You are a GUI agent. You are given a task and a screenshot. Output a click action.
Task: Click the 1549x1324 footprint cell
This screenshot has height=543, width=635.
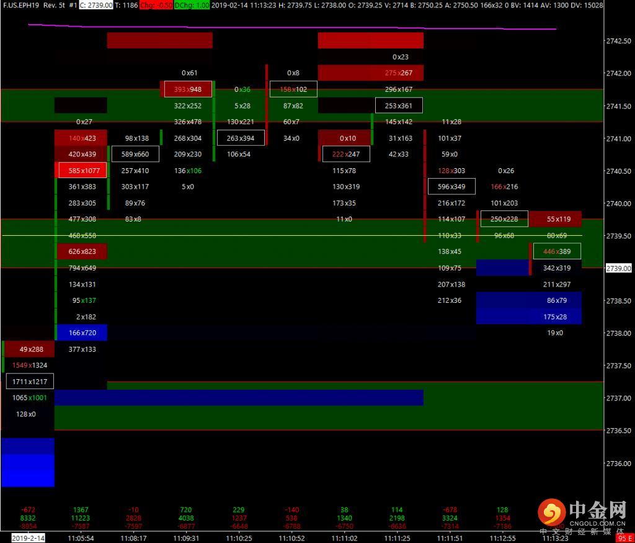30,365
